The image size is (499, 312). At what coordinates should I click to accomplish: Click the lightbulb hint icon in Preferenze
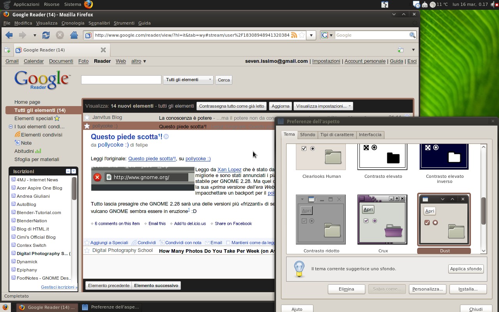[x=299, y=269]
